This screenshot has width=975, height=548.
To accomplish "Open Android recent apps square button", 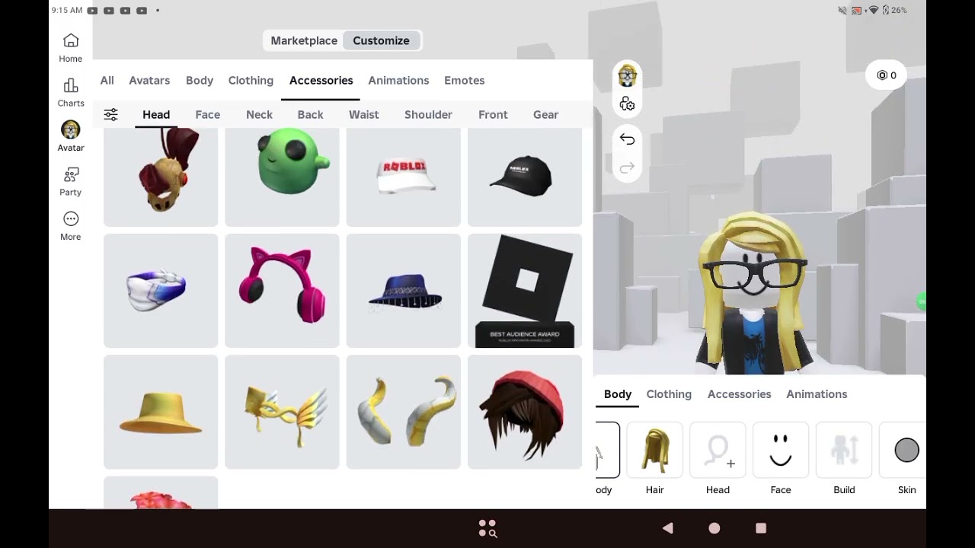I will coord(761,528).
